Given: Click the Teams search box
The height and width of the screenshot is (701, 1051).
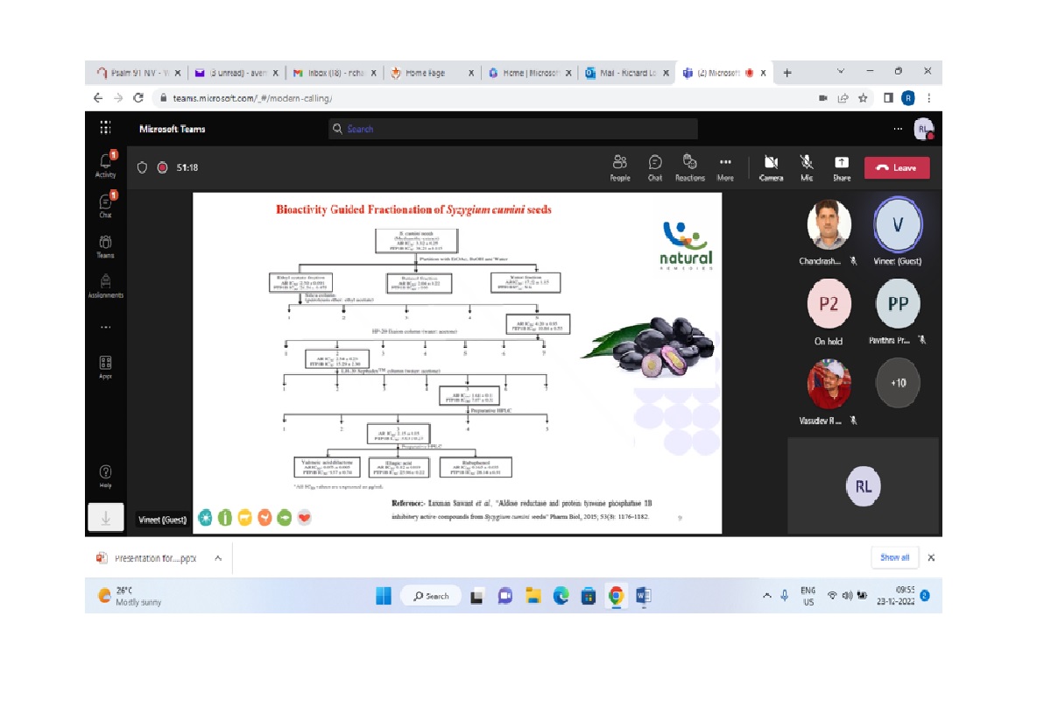Looking at the screenshot, I should click(x=513, y=129).
